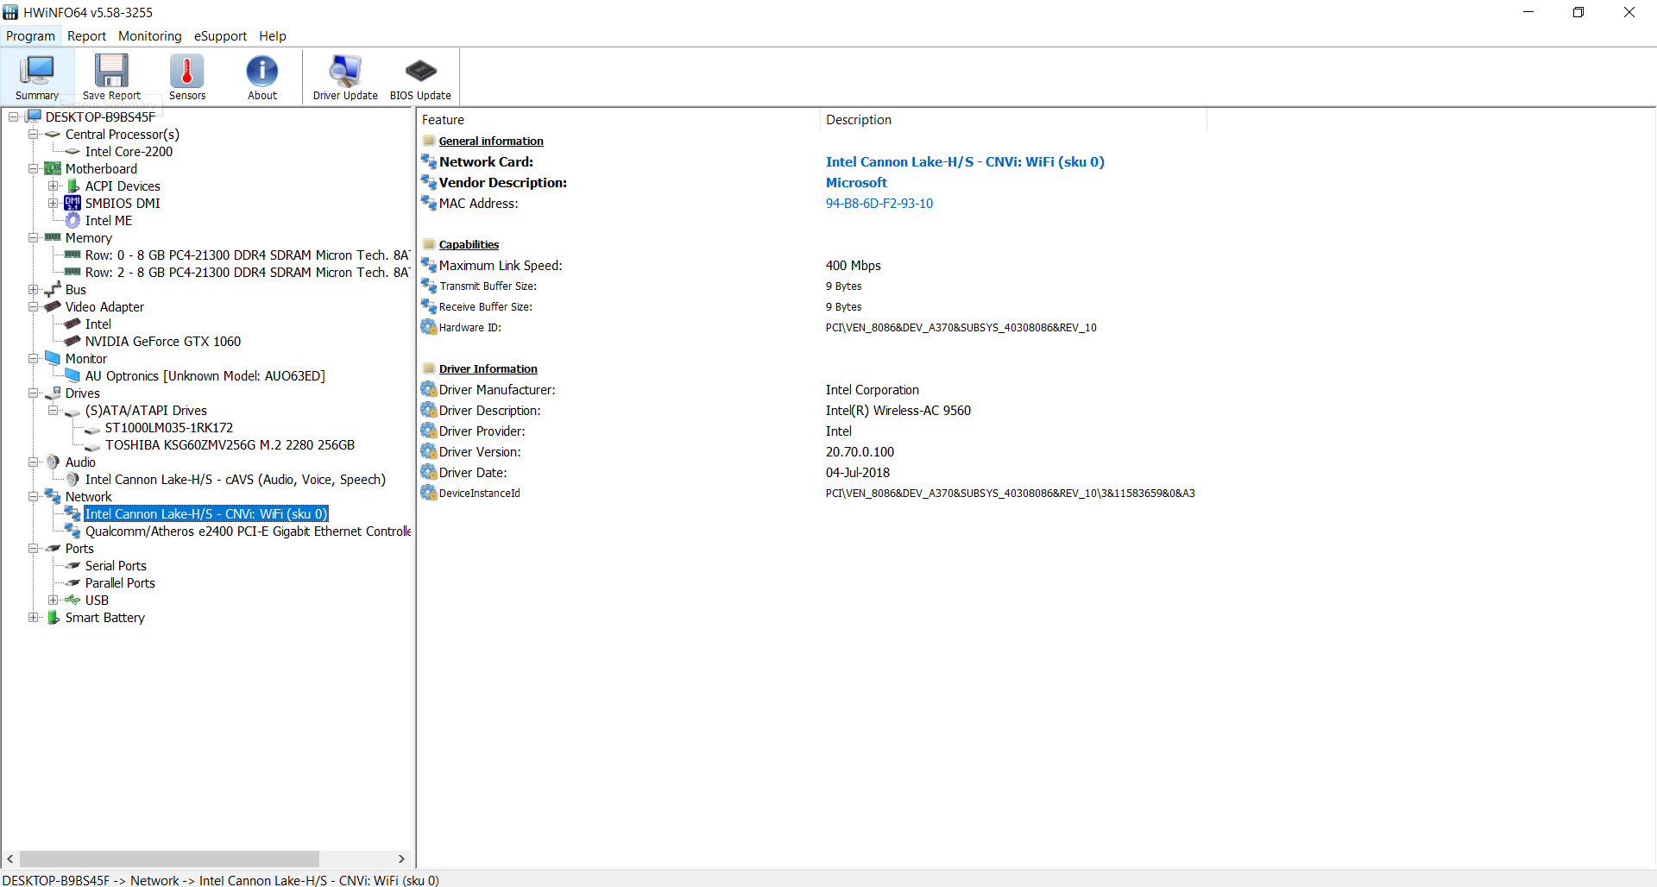Click the Motherboard icon in tree

[x=53, y=168]
